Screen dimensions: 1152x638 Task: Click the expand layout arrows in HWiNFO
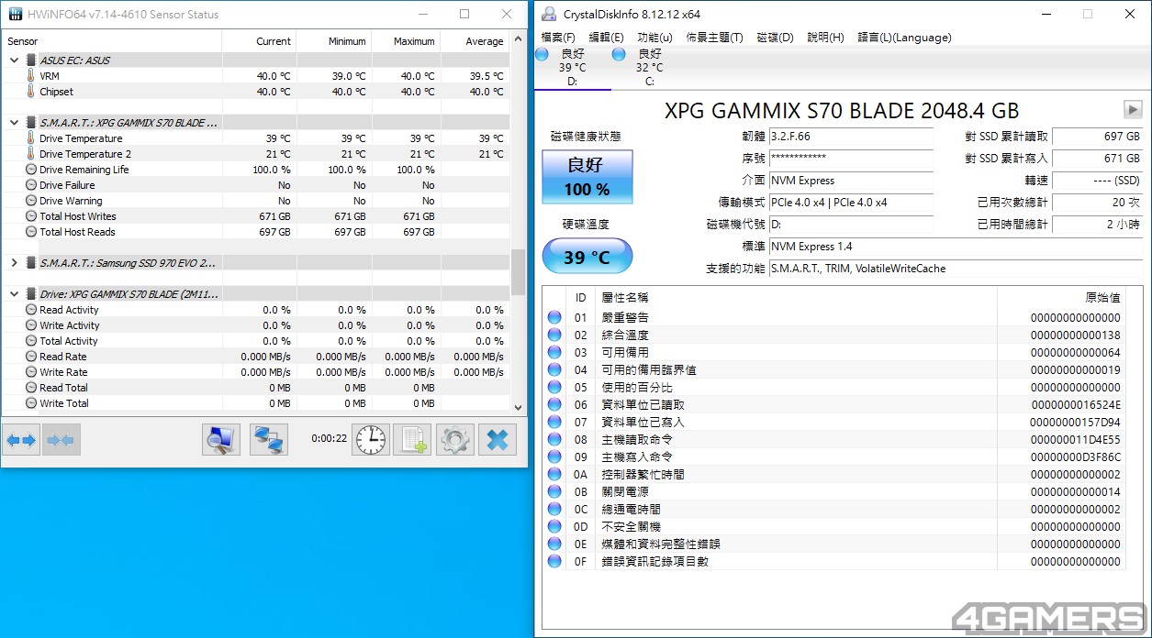21,440
